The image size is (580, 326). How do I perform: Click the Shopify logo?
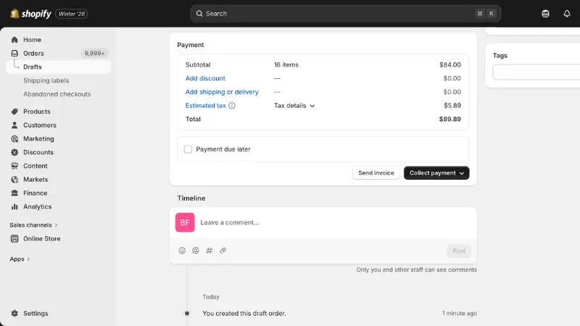30,14
